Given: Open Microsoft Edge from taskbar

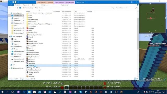Looking at the screenshot, I should (x=24, y=92).
